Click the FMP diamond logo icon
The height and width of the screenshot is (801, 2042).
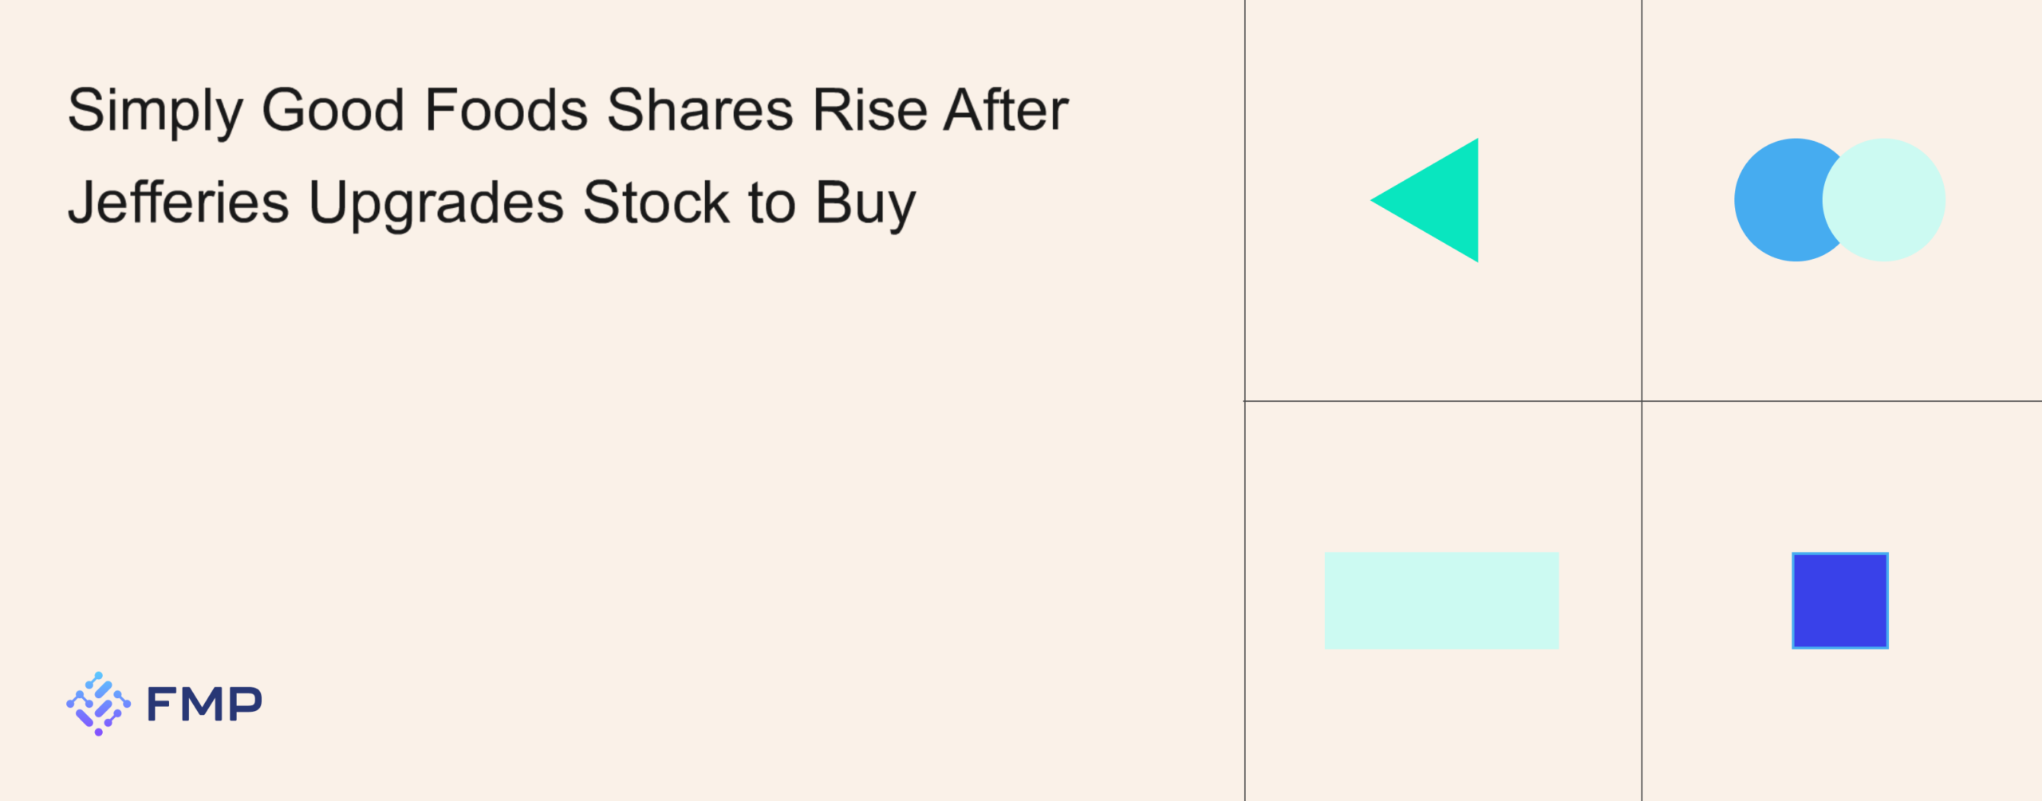[x=98, y=704]
